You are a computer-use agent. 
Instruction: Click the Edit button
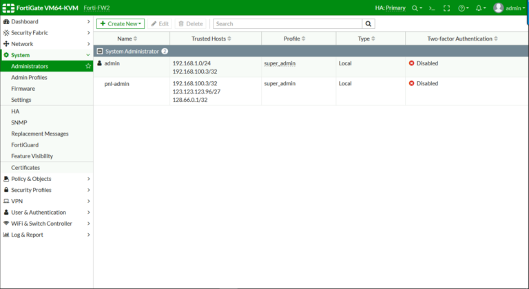[160, 23]
